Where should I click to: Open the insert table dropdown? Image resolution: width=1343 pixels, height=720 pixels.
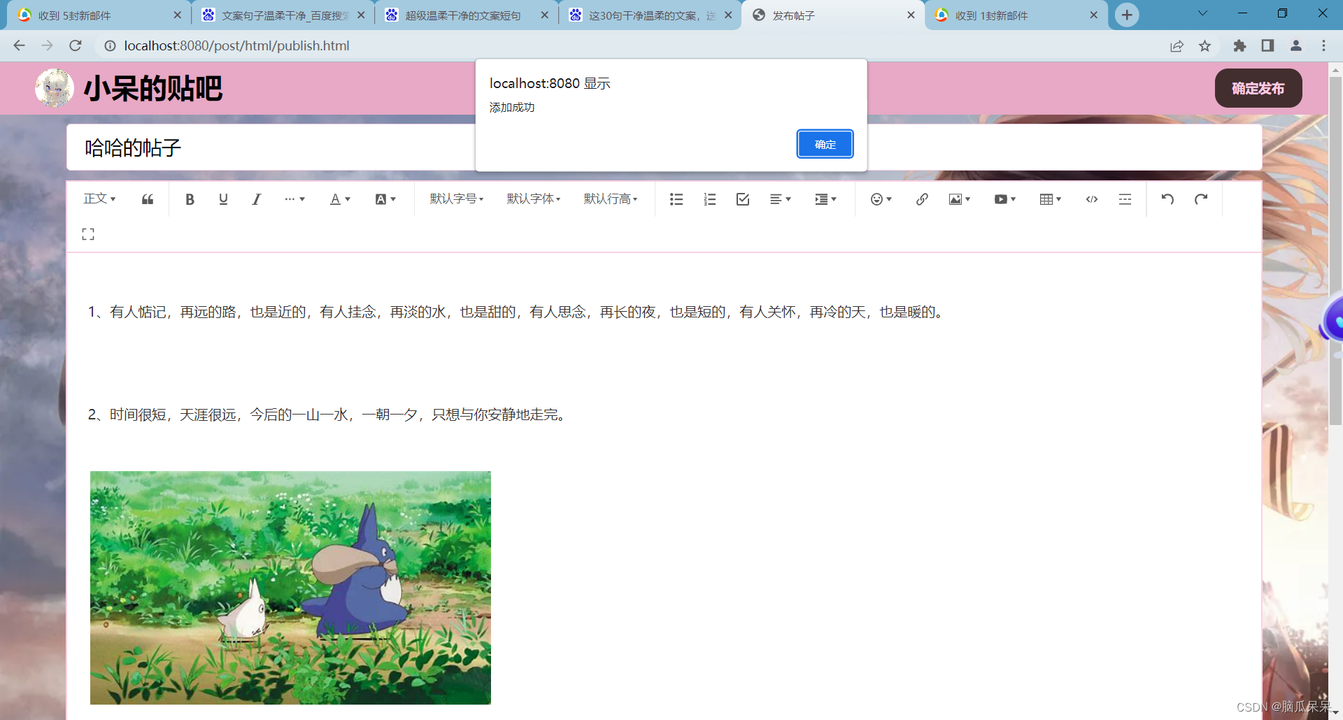point(1051,199)
